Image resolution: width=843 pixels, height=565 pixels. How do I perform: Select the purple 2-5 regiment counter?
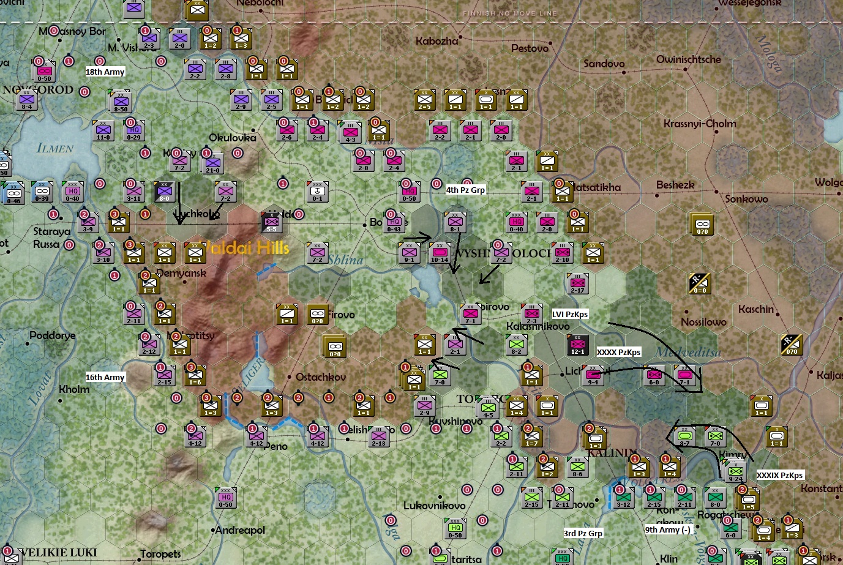pos(272,100)
